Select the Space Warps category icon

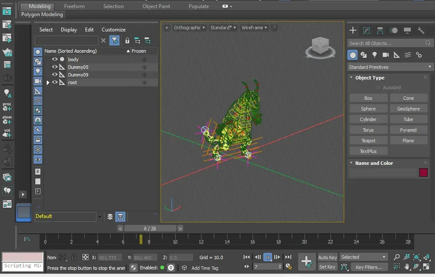[407, 55]
